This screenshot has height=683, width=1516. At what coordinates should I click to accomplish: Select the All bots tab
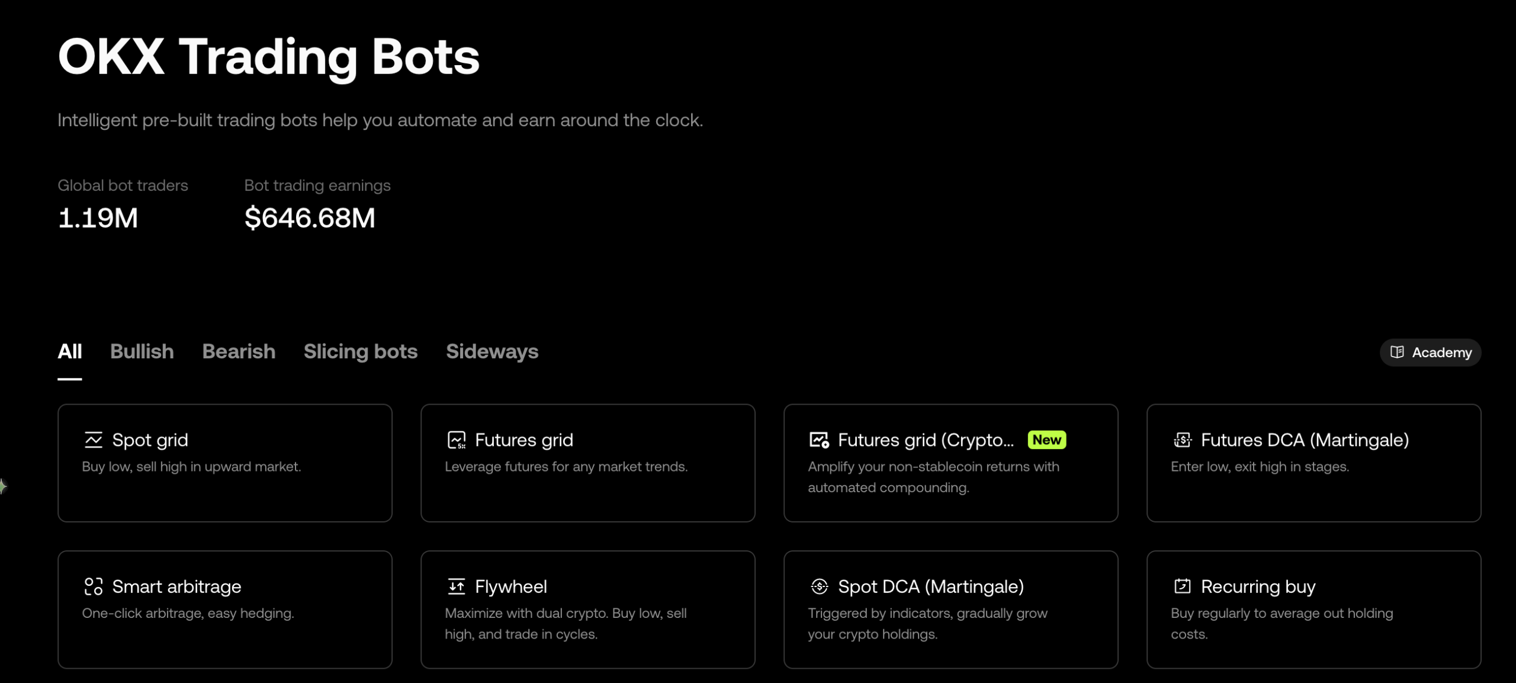tap(70, 351)
